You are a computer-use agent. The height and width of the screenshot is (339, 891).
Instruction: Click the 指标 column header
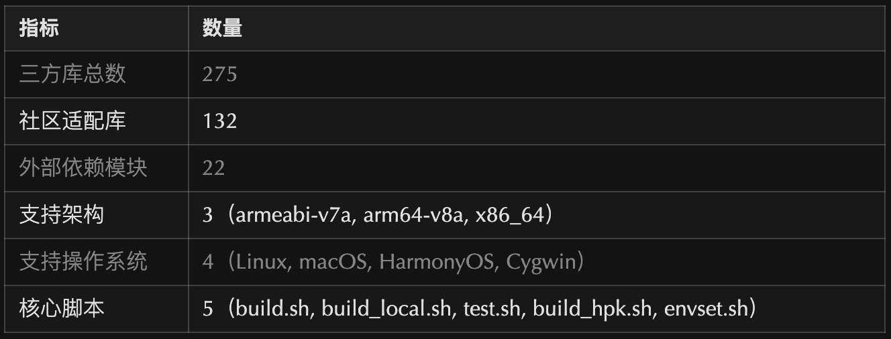pos(39,28)
